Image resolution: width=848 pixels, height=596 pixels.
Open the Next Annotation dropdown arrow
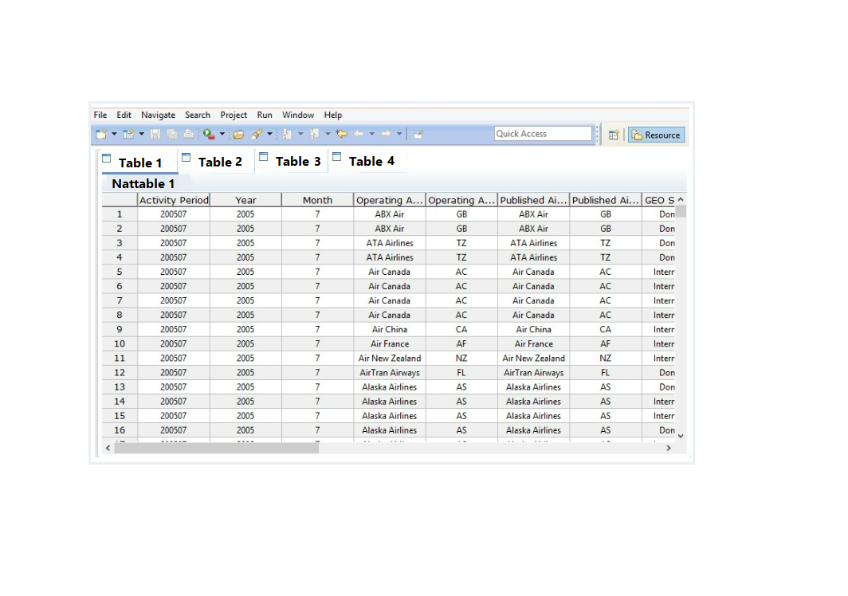(x=300, y=134)
